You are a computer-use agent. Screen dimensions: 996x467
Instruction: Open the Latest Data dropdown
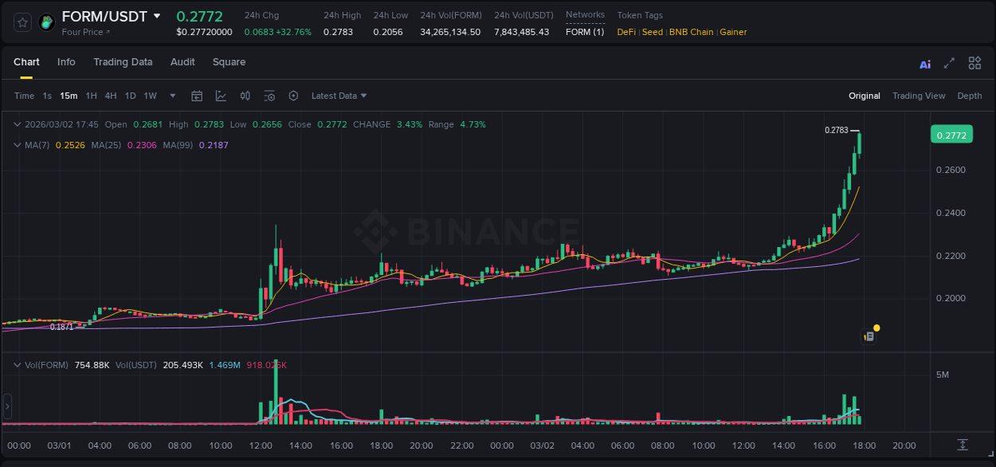pos(338,96)
